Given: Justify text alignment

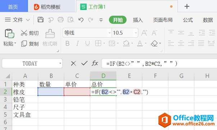Looking at the screenshot, I should click(x=201, y=43).
